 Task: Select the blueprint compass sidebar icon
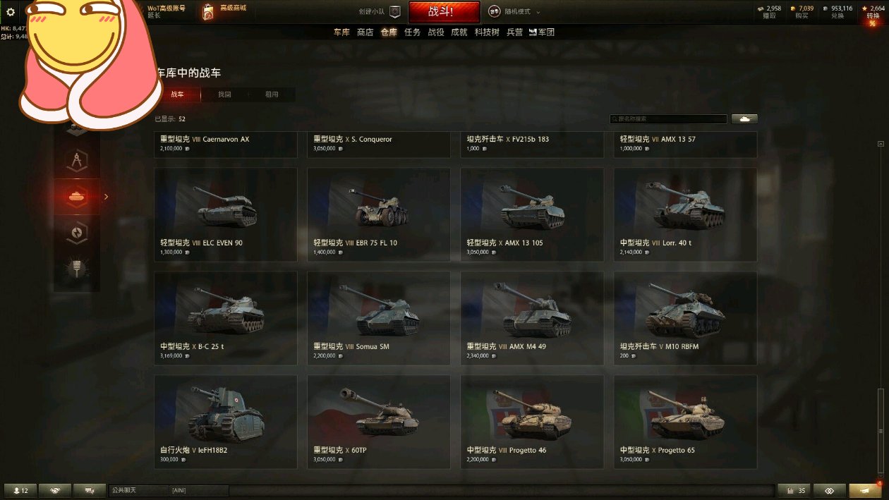click(x=77, y=161)
